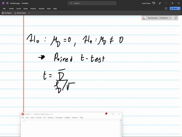This screenshot has width=182, height=137.
Task: Open the Ink Styles dropdown
Action: [x=7, y=13]
